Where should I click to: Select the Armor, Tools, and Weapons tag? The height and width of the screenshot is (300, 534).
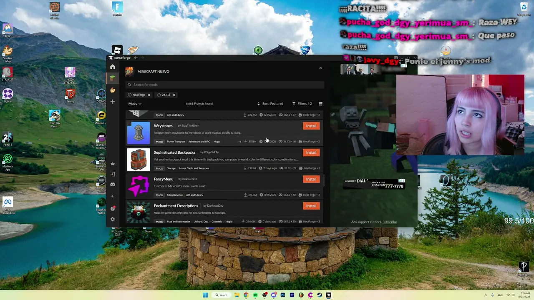(x=194, y=168)
